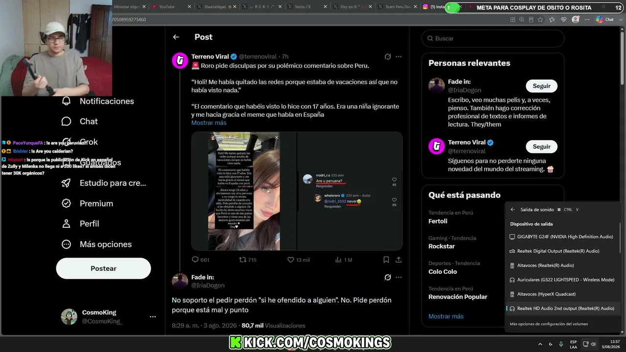Image resolution: width=626 pixels, height=352 pixels.
Task: Share the Terreno Viral post
Action: coord(399,260)
